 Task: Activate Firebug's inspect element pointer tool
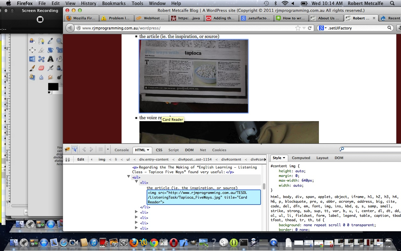pyautogui.click(x=75, y=150)
